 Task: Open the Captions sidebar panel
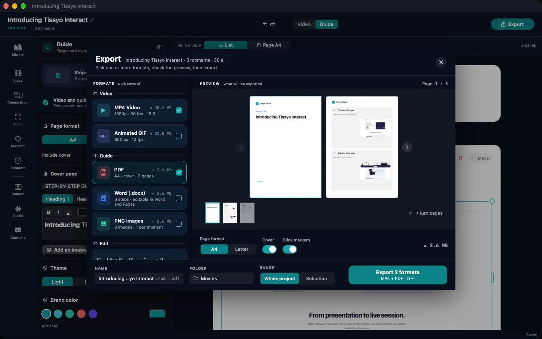pyautogui.click(x=18, y=233)
